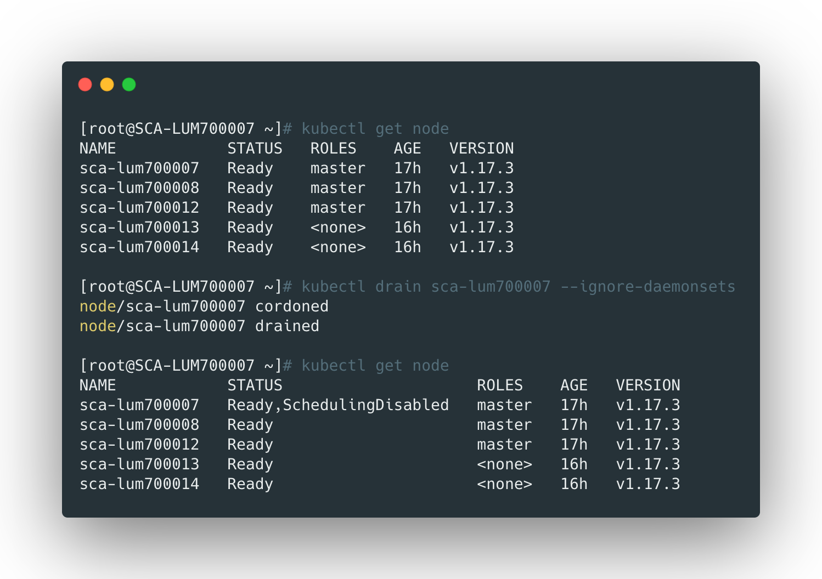Click the first kubectl get node command
This screenshot has height=579, width=822.
pyautogui.click(x=375, y=129)
